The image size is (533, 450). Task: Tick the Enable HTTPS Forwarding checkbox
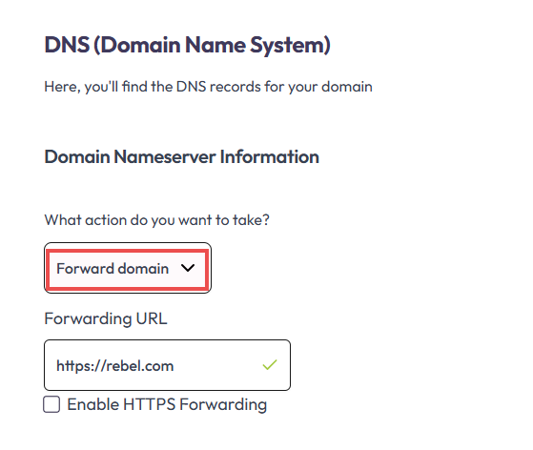51,404
